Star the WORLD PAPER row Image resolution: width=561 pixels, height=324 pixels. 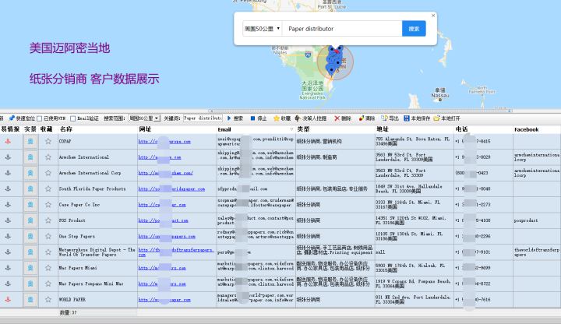[48, 299]
